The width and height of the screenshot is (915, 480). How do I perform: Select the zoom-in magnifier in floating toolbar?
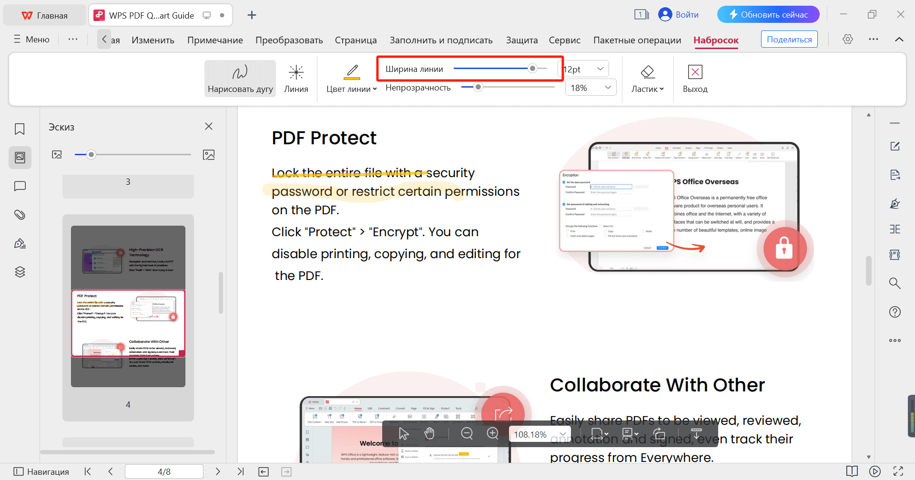coord(493,433)
